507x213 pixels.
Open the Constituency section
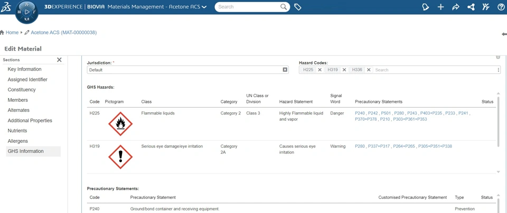tap(22, 90)
